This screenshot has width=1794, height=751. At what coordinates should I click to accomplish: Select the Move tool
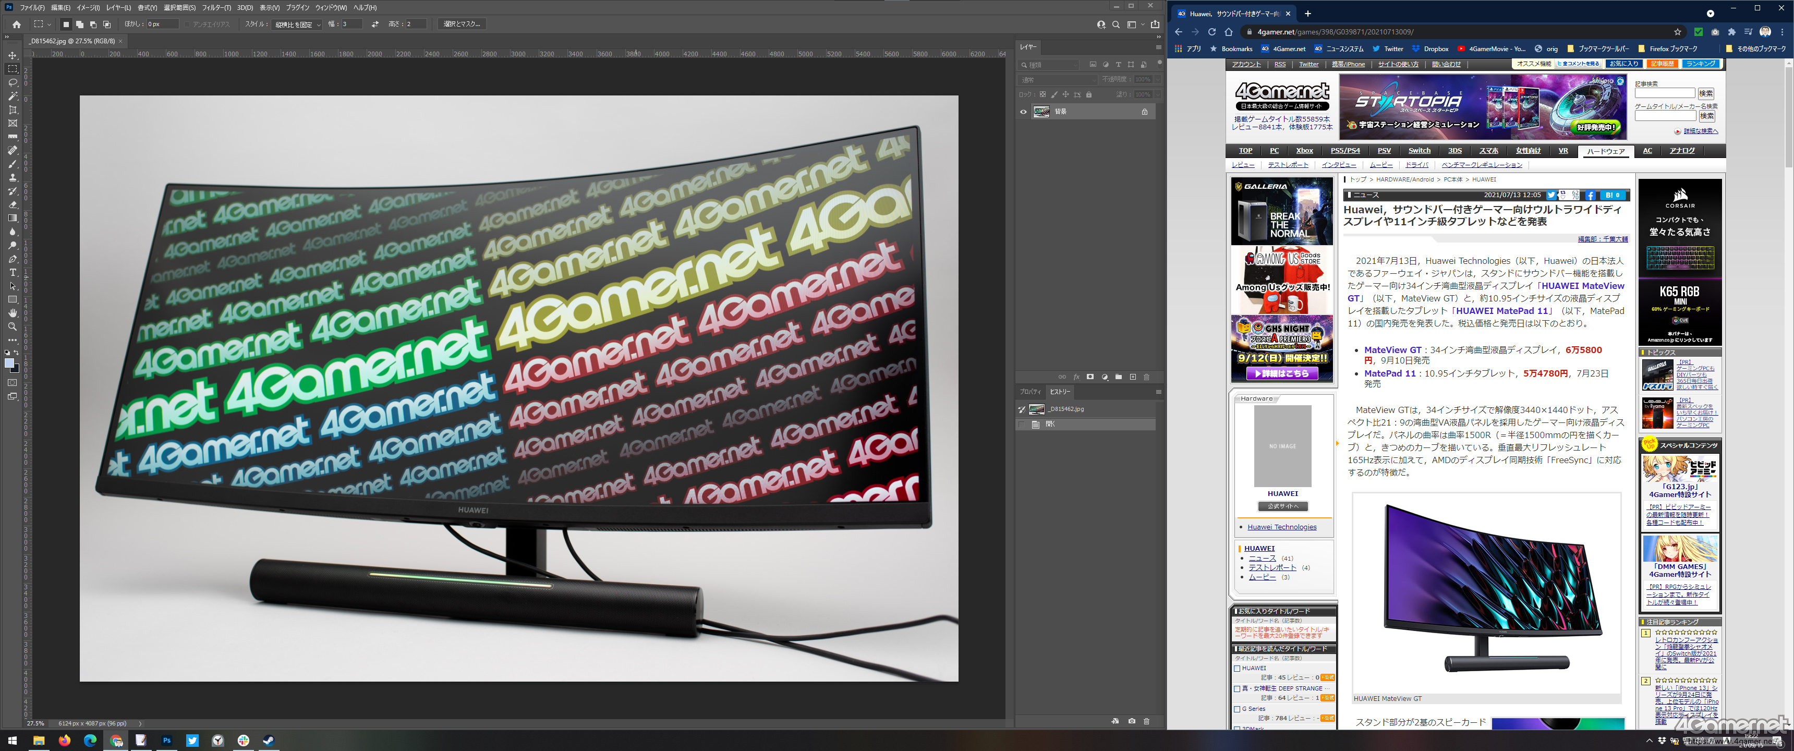click(13, 55)
